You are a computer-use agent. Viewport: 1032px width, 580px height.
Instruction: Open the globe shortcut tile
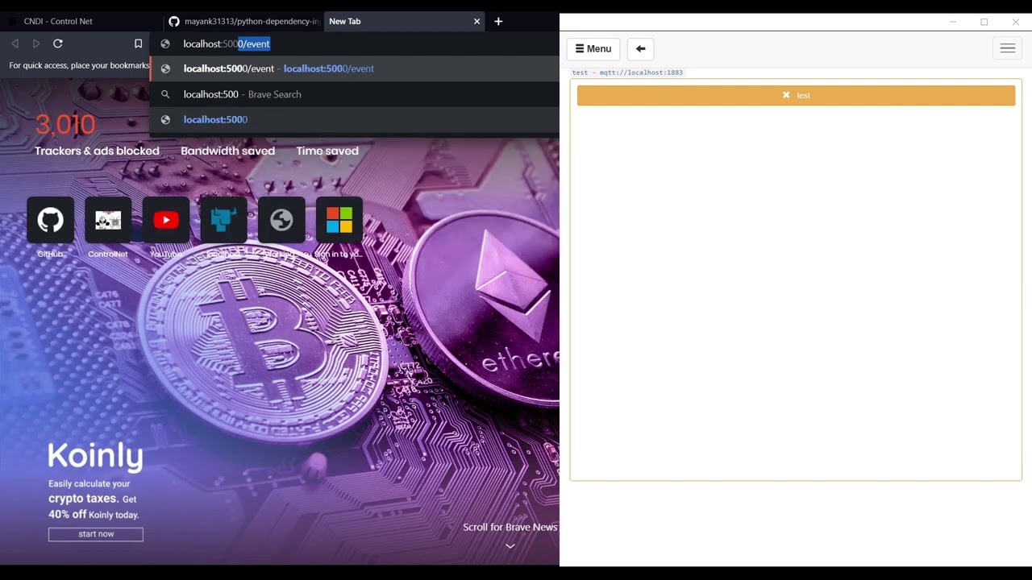point(281,220)
